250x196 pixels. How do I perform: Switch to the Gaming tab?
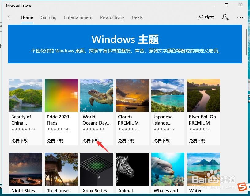tap(49, 17)
